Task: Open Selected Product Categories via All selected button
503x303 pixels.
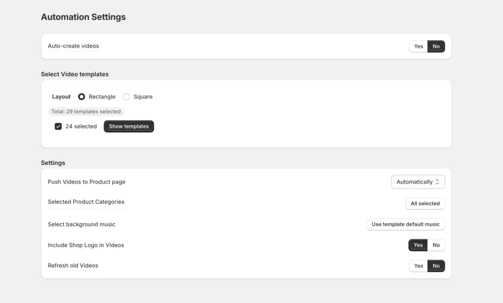Action: 425,203
